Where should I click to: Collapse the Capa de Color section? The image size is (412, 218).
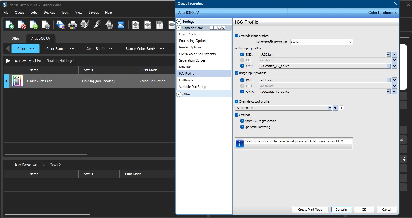click(x=179, y=28)
